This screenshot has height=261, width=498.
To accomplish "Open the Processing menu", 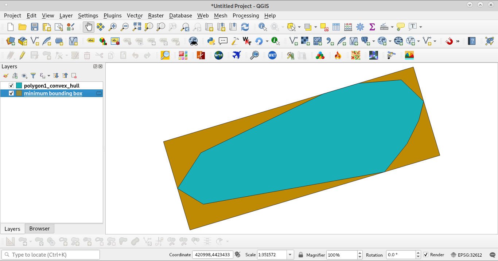I will point(246,16).
